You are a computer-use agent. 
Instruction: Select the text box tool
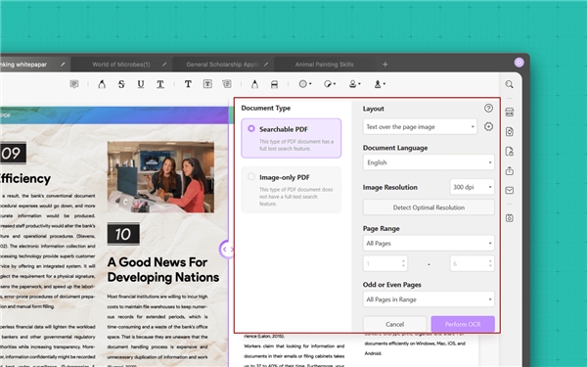207,84
